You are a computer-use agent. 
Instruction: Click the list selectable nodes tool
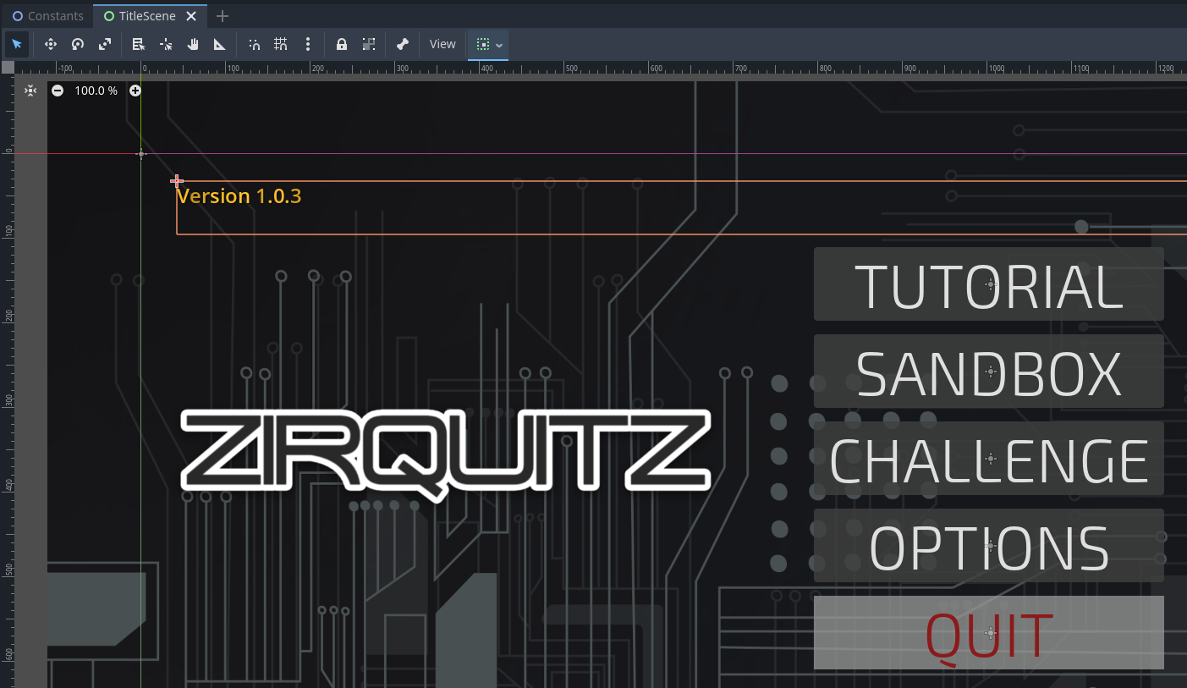(x=139, y=44)
